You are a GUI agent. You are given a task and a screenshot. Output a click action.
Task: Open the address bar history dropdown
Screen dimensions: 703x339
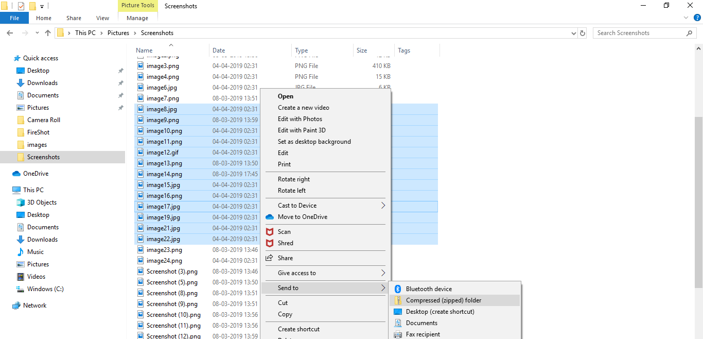574,33
